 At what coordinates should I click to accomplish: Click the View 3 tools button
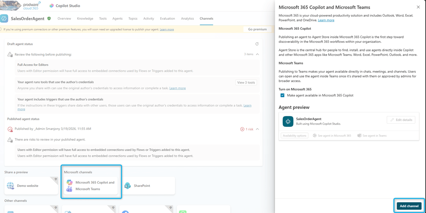[246, 83]
